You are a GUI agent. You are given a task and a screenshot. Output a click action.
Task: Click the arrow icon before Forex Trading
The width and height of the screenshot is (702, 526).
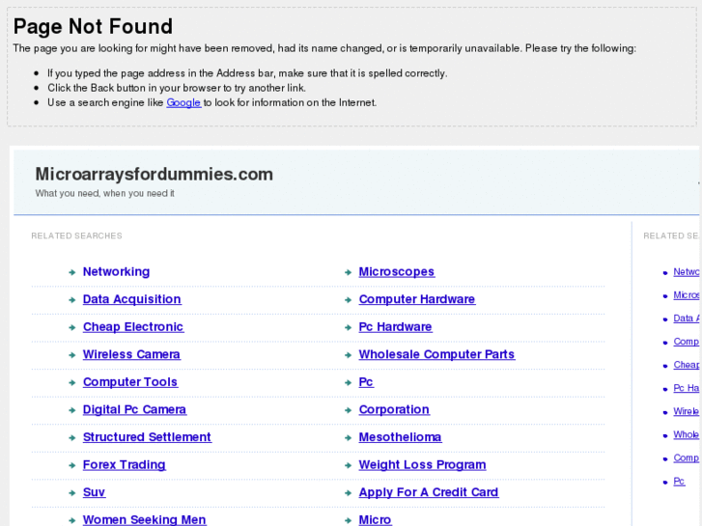tap(72, 466)
